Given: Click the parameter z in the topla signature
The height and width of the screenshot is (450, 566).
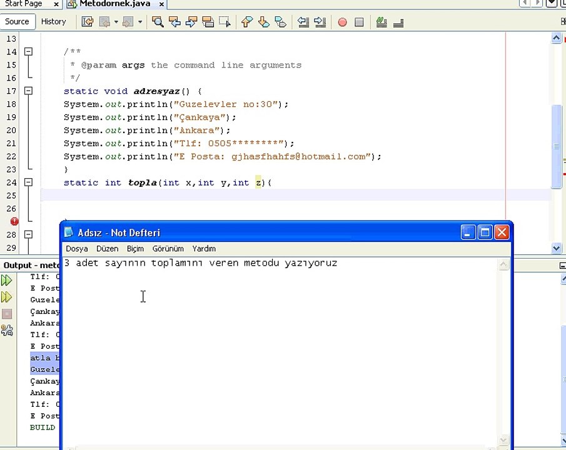Looking at the screenshot, I should pyautogui.click(x=258, y=182).
